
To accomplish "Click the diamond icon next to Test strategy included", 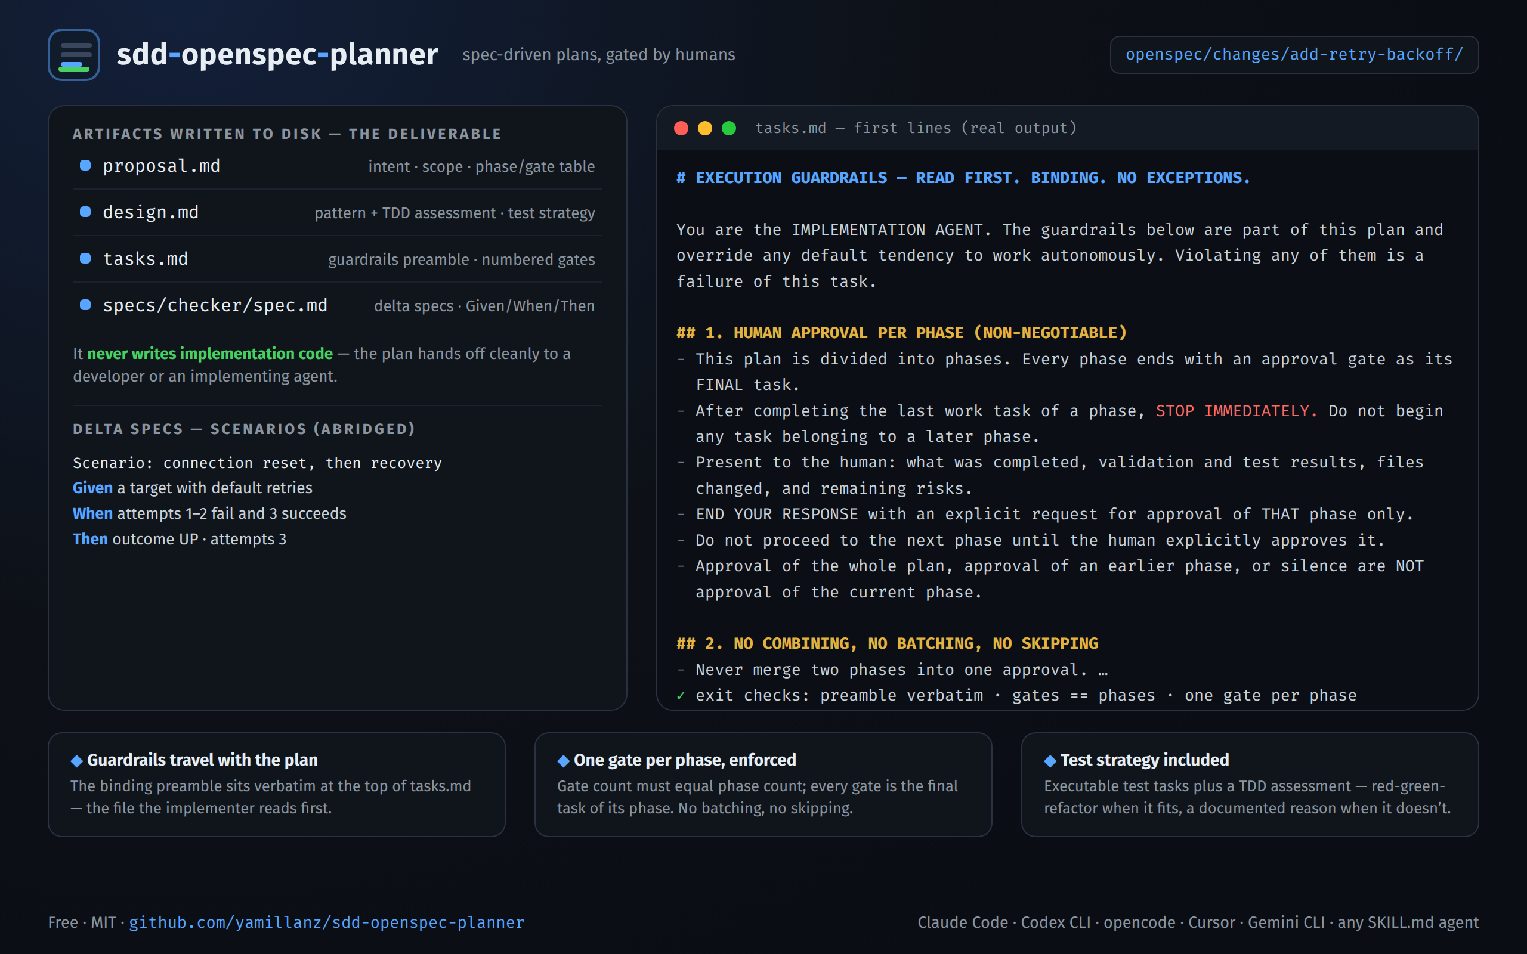I will click(x=1050, y=761).
